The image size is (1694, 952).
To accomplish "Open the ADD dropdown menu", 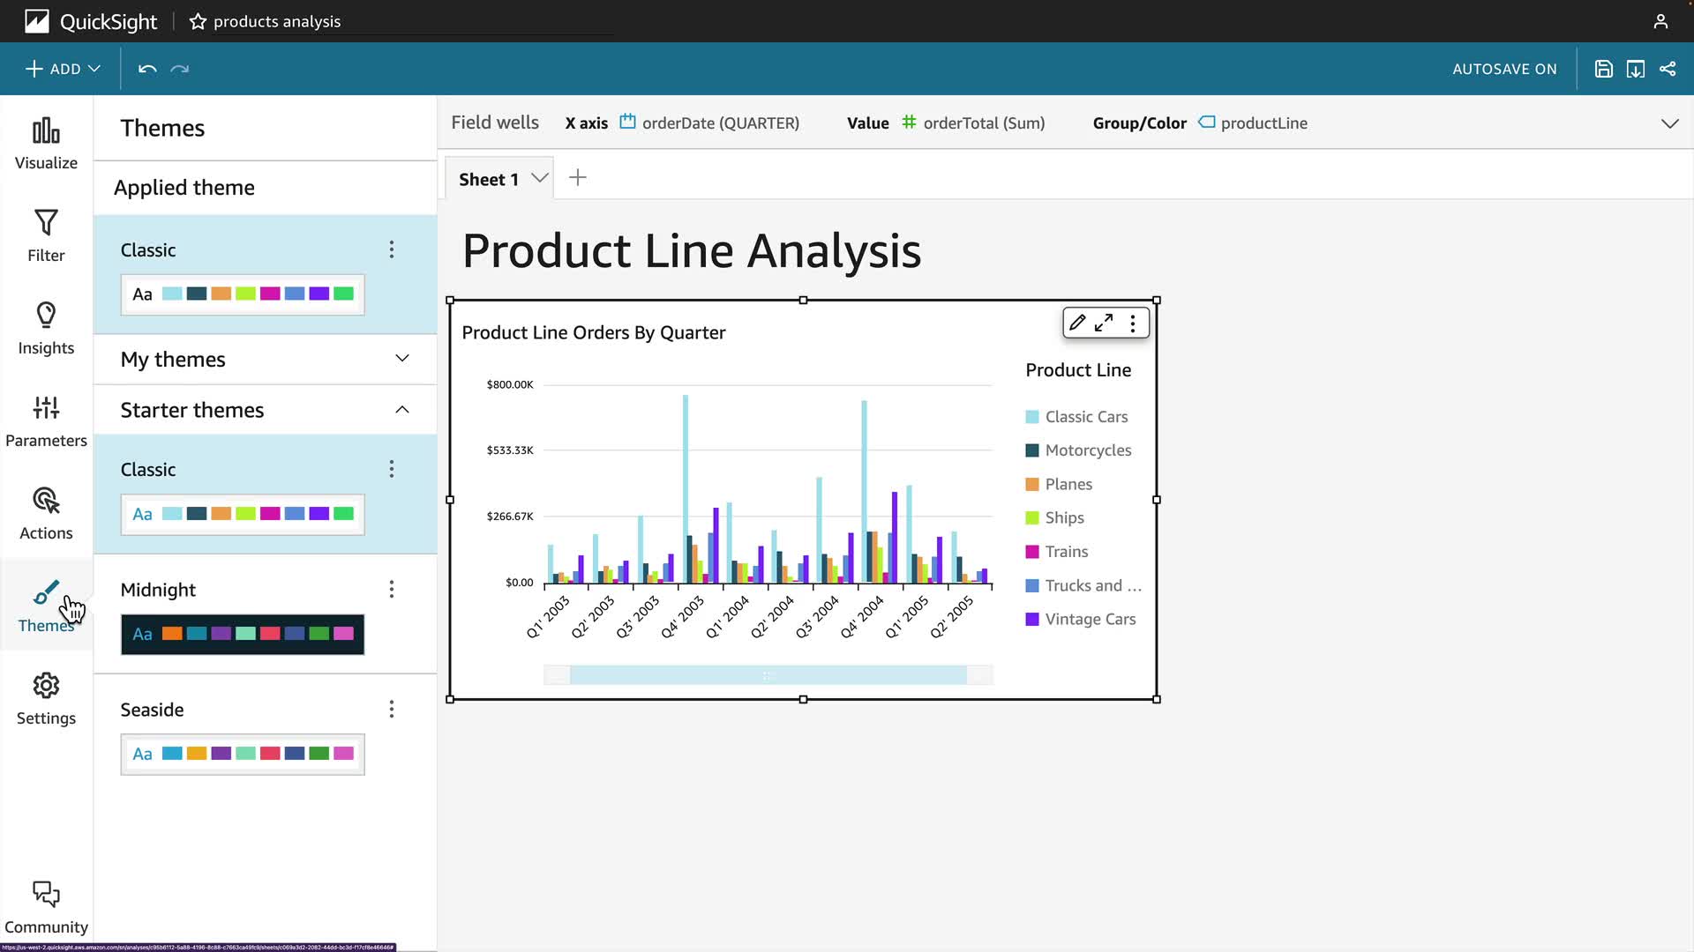I will 63,69.
